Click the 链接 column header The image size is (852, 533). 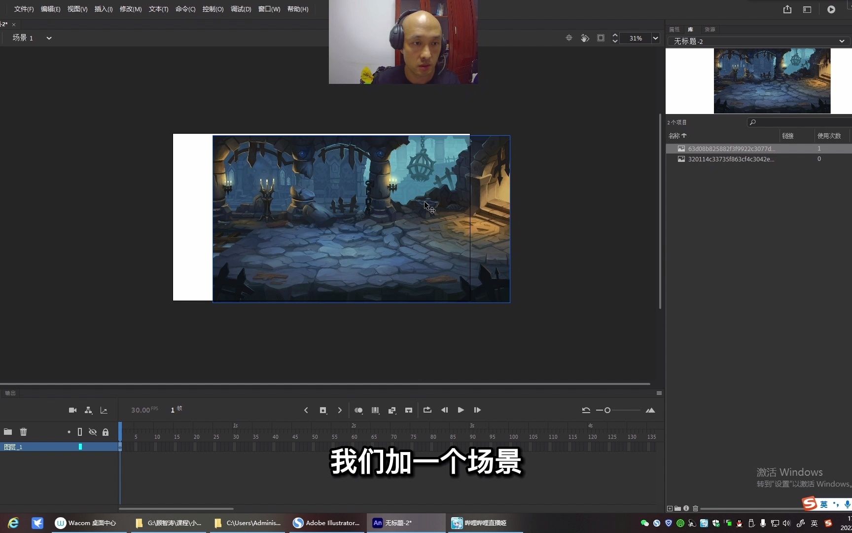click(x=788, y=136)
